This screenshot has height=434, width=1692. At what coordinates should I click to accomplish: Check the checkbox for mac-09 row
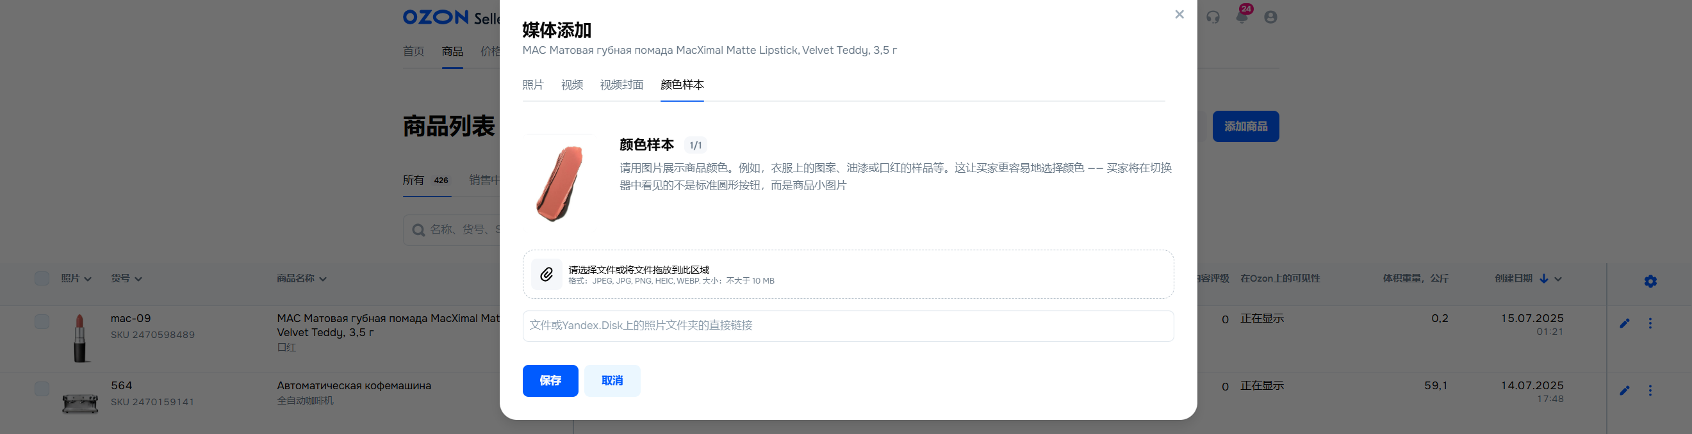pos(42,321)
